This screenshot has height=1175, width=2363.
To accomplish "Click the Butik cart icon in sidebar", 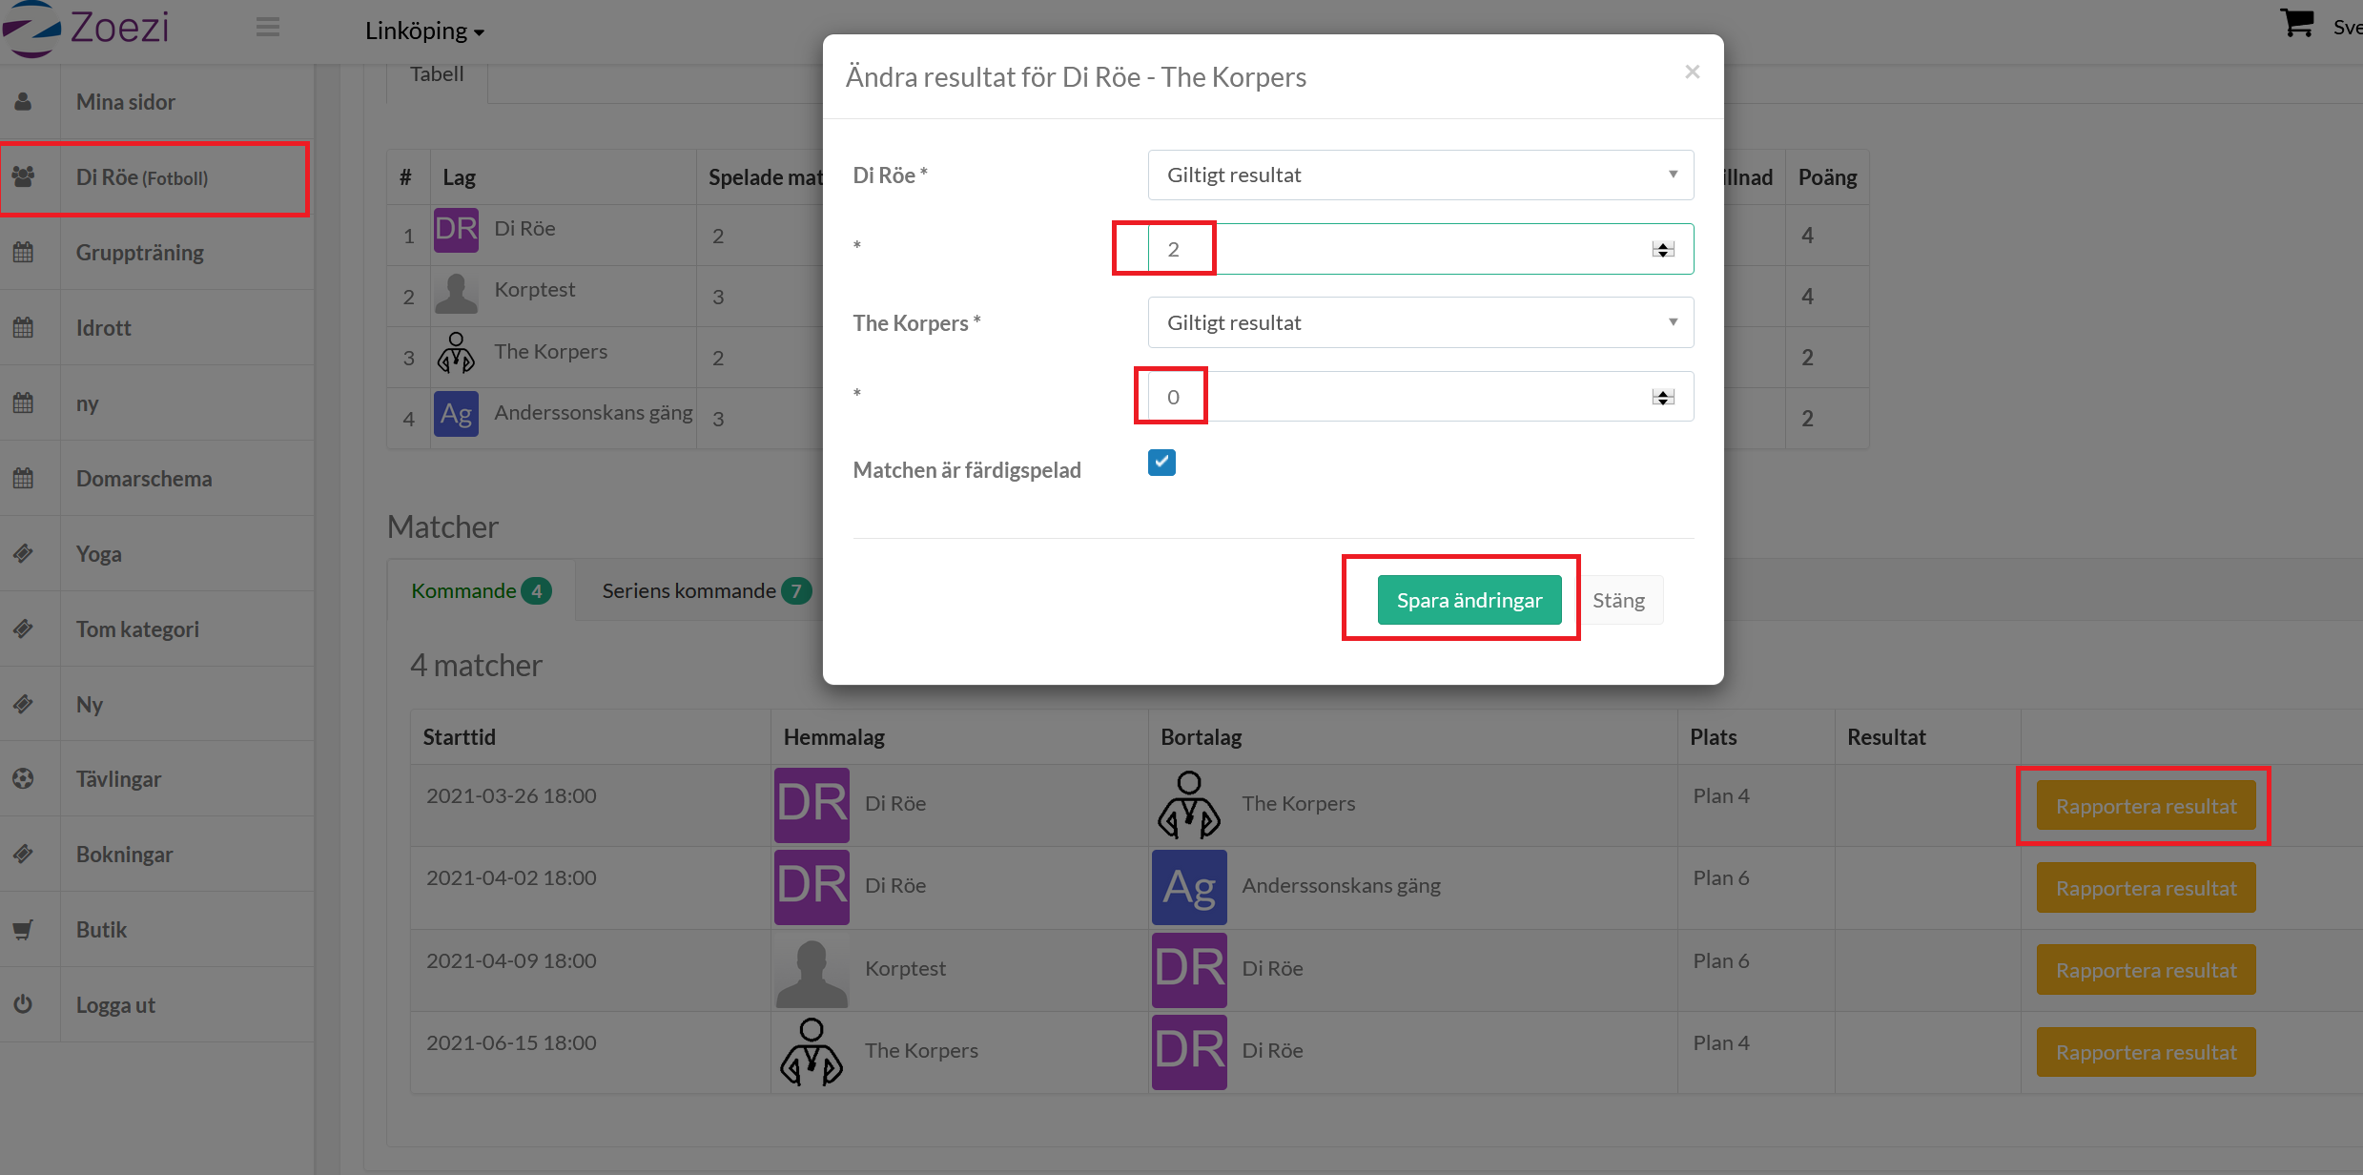I will [24, 930].
